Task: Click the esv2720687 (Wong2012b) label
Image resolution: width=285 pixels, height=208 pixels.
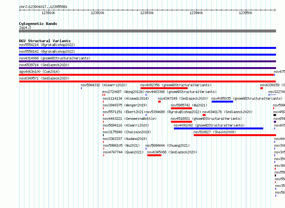Action: pos(123,92)
